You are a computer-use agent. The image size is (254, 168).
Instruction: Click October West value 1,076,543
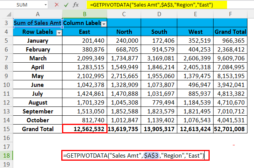click(x=195, y=120)
